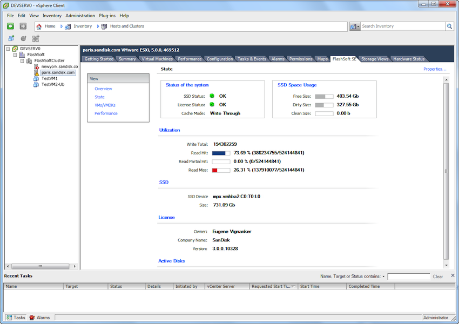
Task: Switch to the Configuration tab
Action: 220,59
